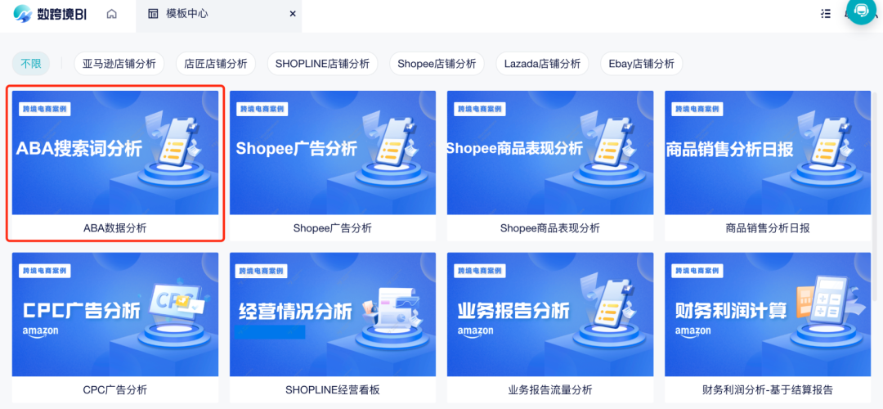Close the 模板中心 tab
This screenshot has height=409, width=883.
292,14
